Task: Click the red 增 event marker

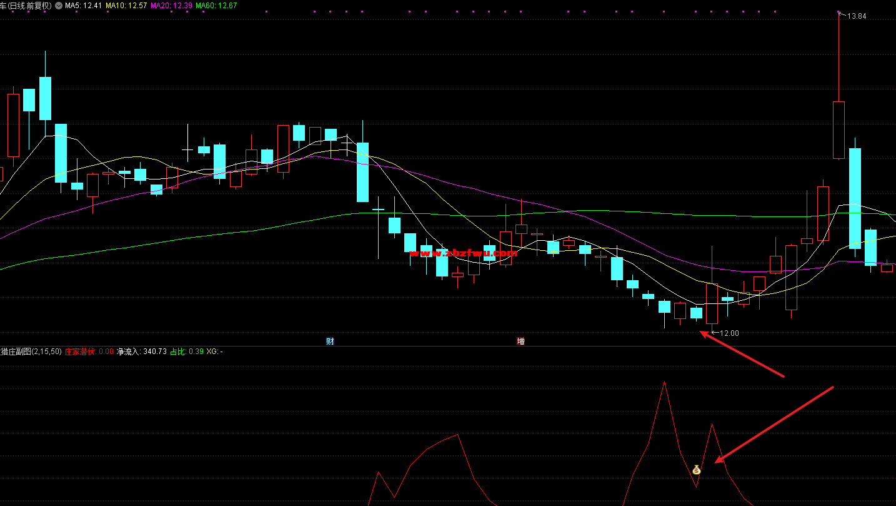Action: click(520, 341)
